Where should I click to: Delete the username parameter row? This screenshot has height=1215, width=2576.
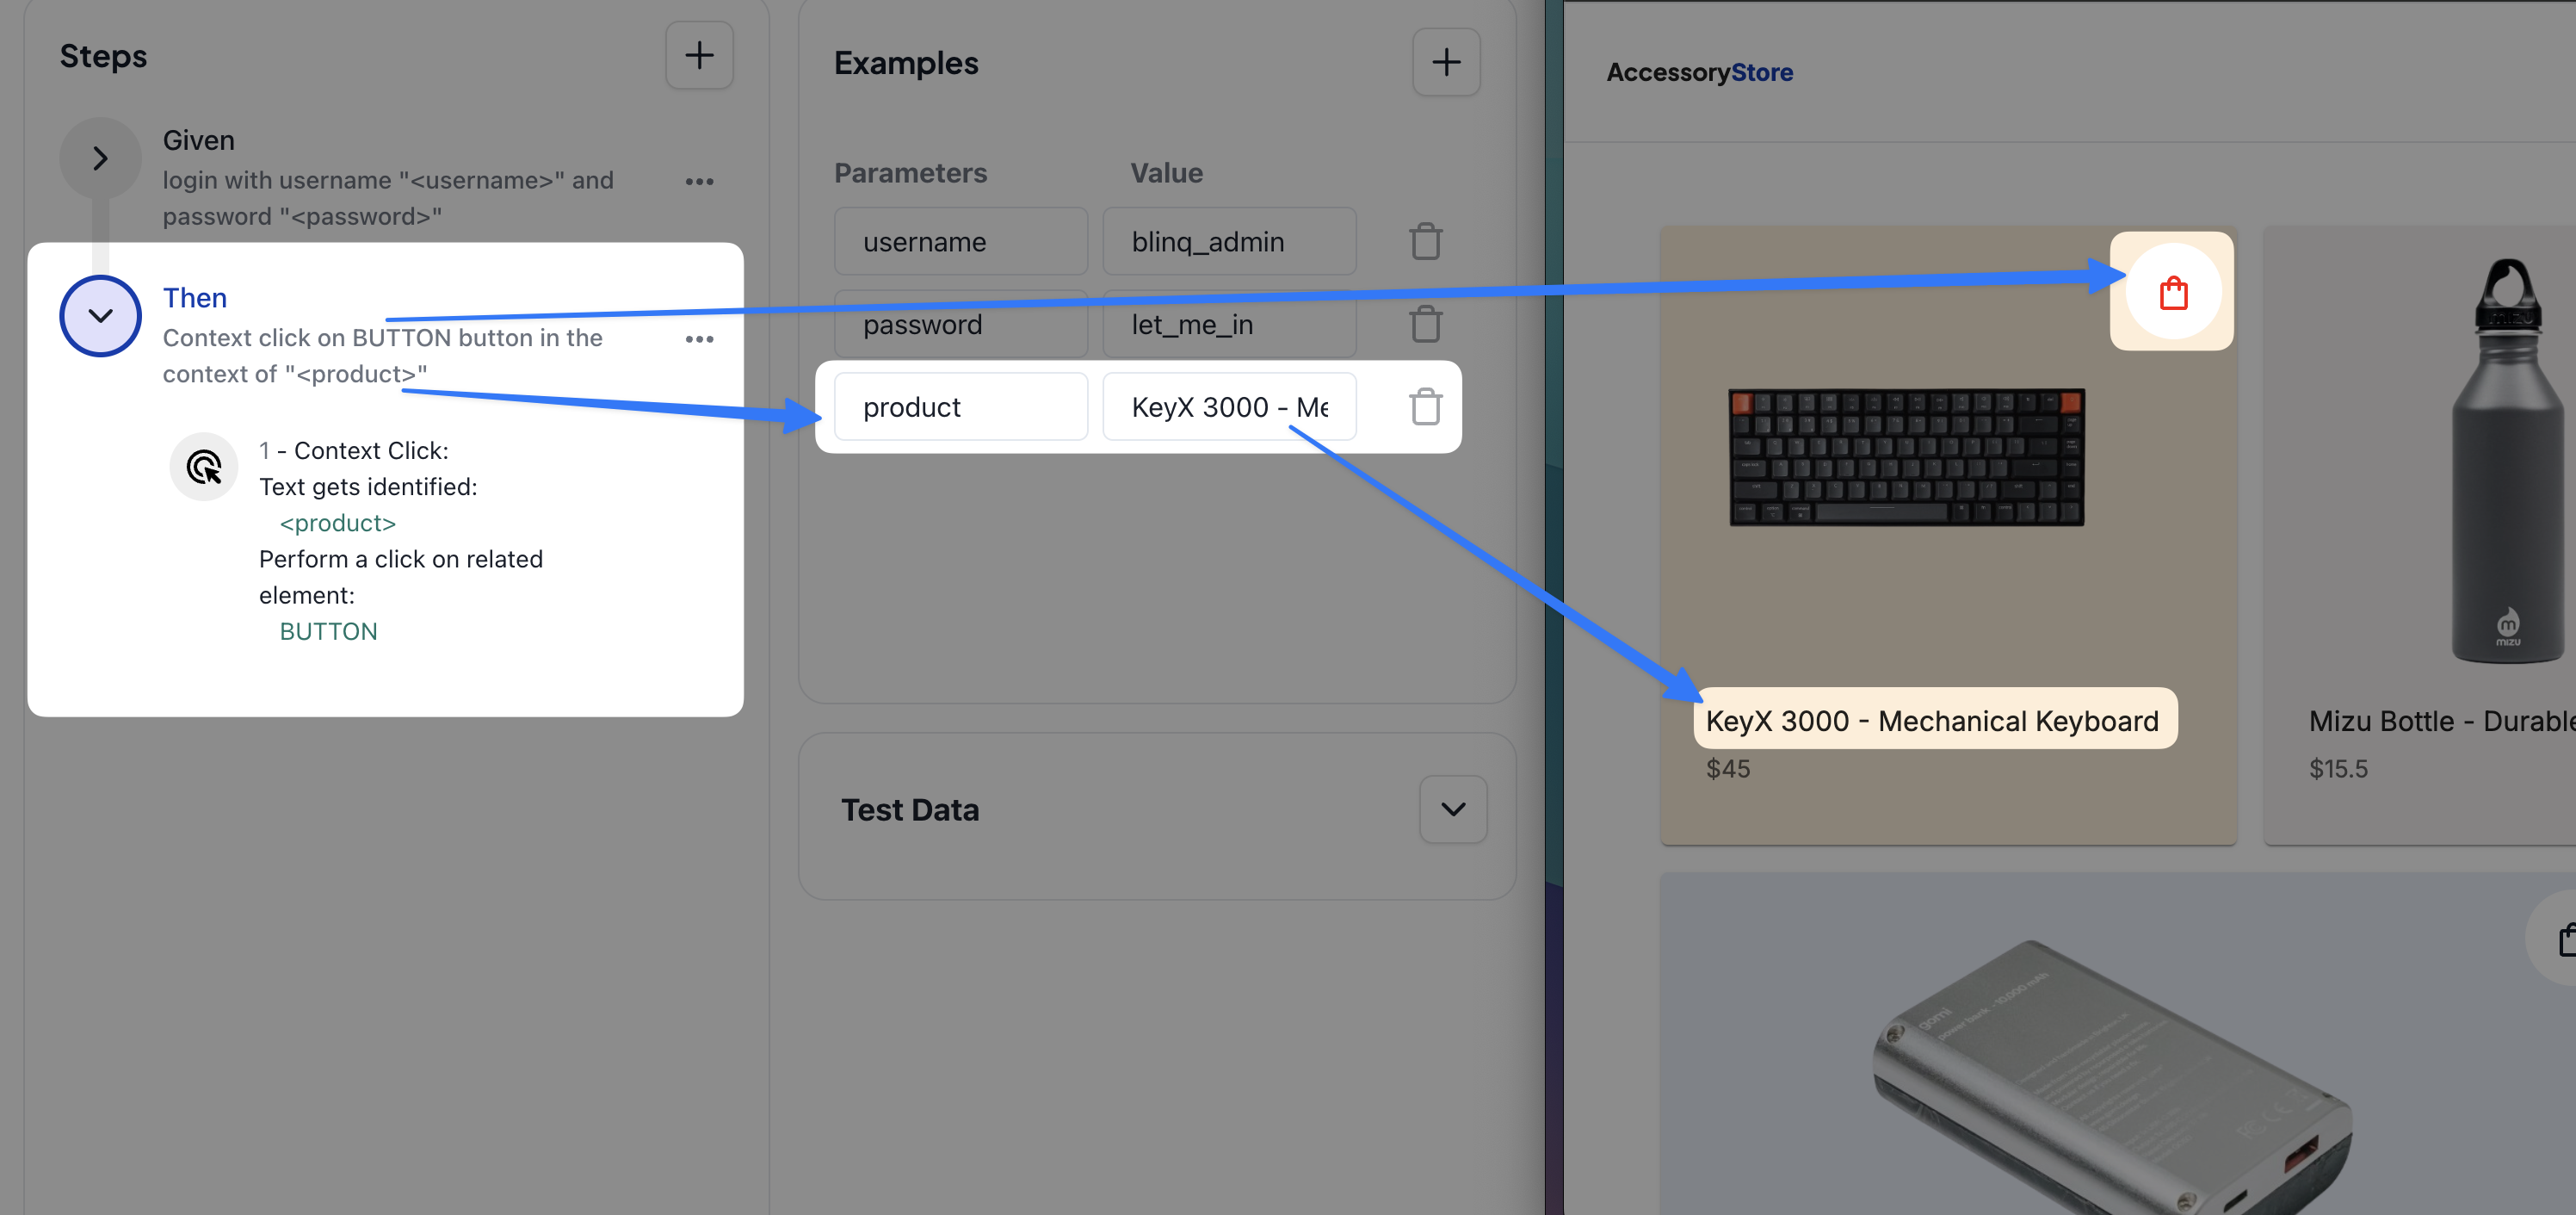(x=1425, y=241)
